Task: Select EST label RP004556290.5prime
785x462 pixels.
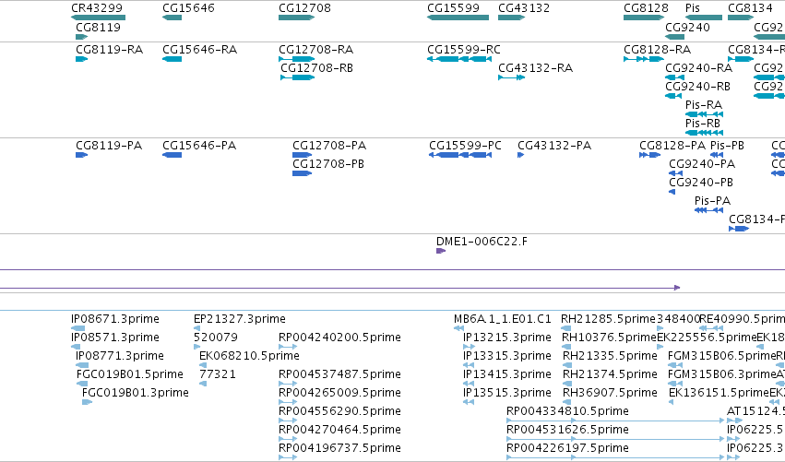Action: 339,412
